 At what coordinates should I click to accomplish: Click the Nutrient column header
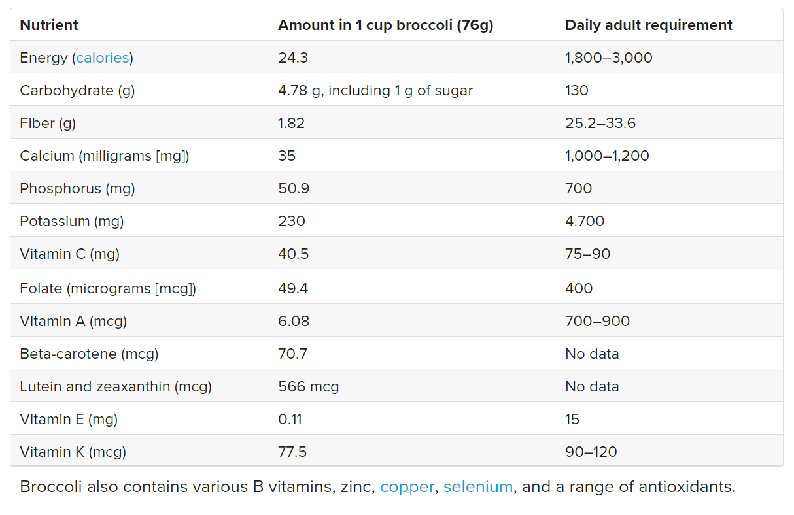tap(49, 25)
